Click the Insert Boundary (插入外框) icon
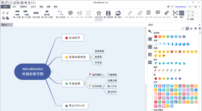The width and height of the screenshot is (202, 111). point(79,13)
